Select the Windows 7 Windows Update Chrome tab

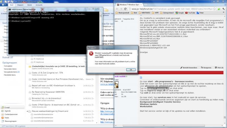[x=129, y=5]
